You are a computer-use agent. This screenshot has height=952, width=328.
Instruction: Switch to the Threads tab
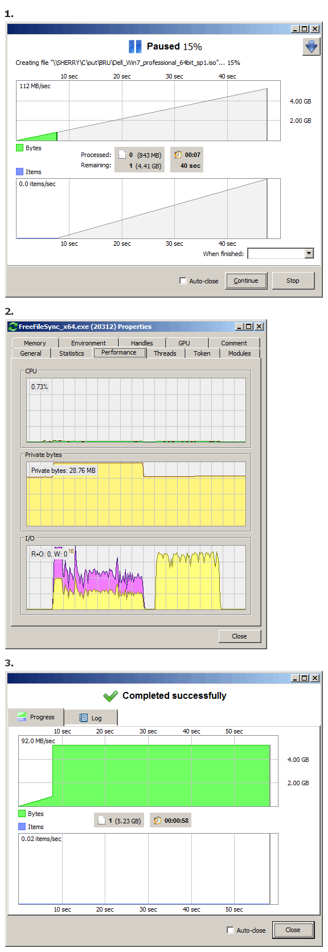coord(165,353)
